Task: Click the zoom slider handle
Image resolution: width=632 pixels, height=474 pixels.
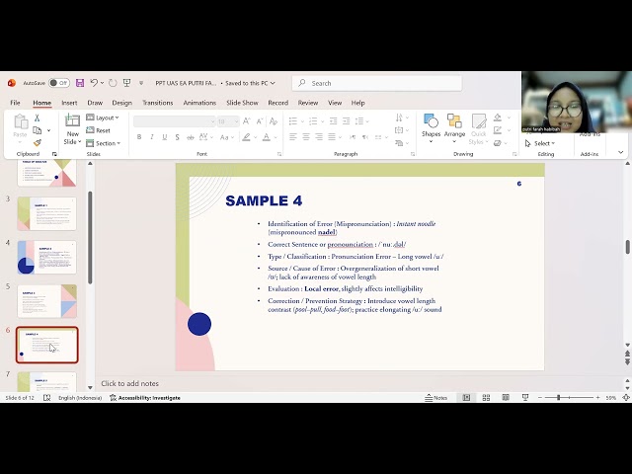Action: pyautogui.click(x=559, y=398)
